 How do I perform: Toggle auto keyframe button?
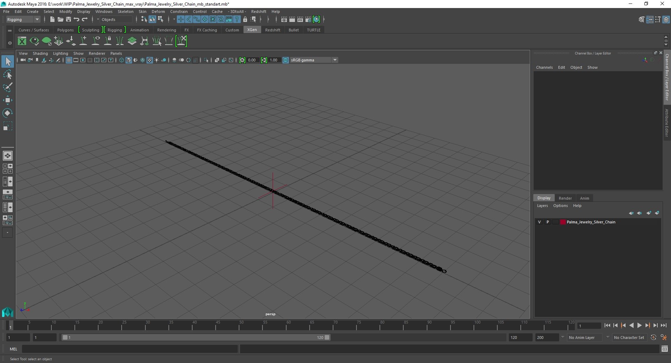[653, 338]
